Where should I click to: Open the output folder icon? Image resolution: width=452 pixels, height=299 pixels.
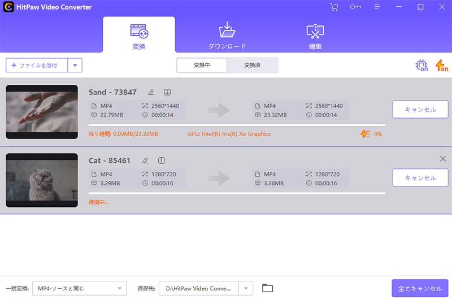[x=267, y=288]
